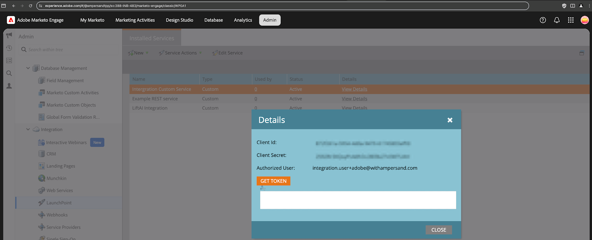Click the GET TOKEN button
Viewport: 592px width, 240px height.
click(x=273, y=181)
